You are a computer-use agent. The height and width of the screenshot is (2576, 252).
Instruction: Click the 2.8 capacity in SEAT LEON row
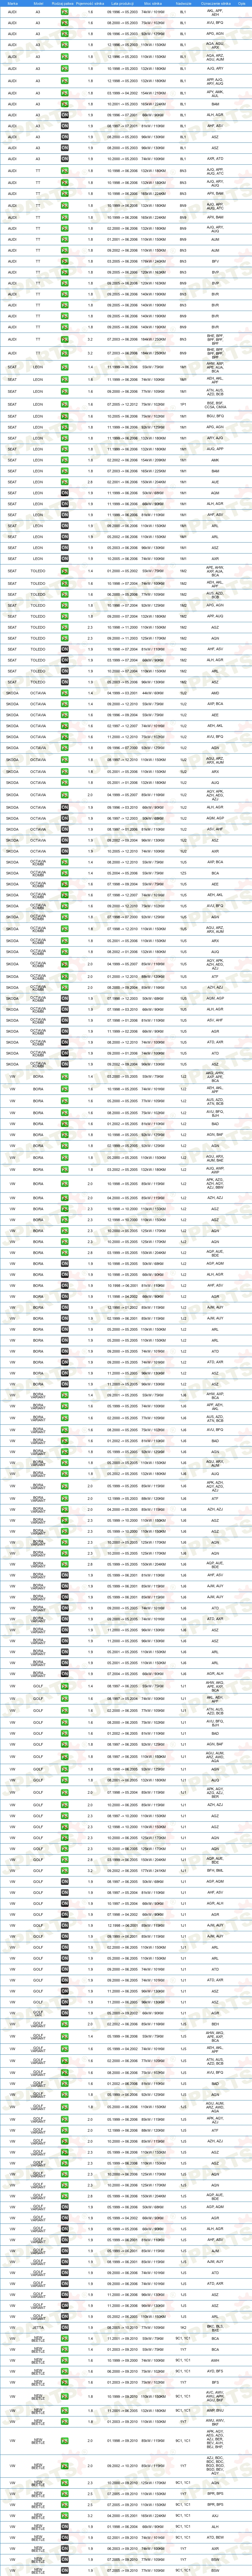pyautogui.click(x=90, y=482)
